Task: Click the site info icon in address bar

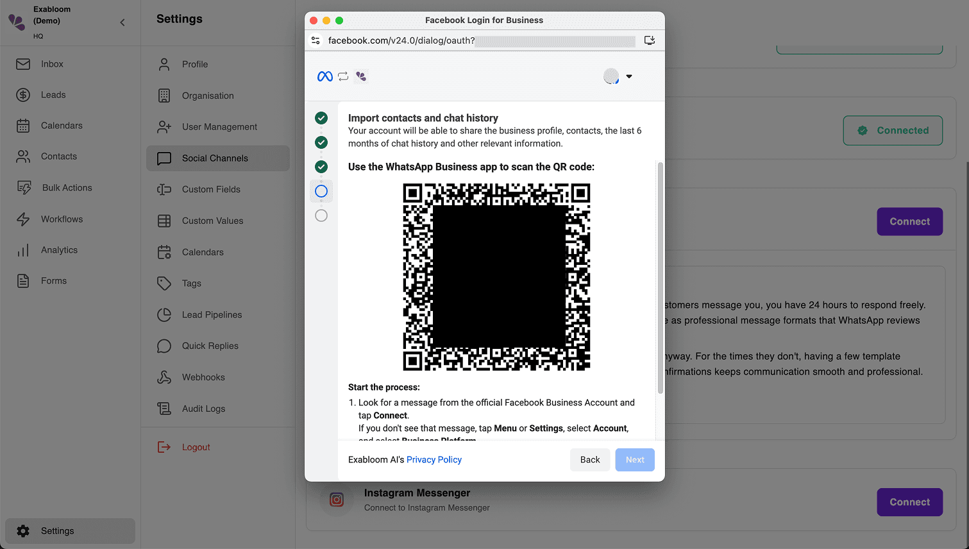Action: coord(316,40)
